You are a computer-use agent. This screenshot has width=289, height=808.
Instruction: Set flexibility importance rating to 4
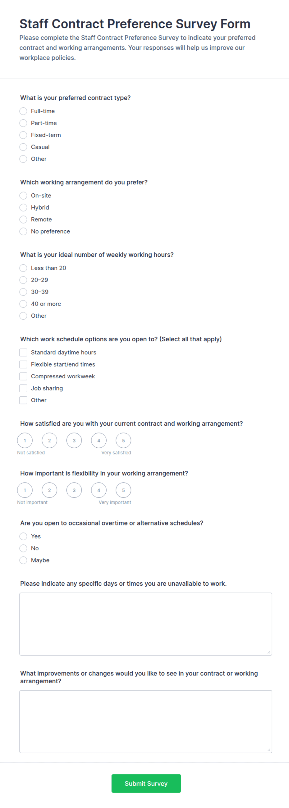coord(99,490)
